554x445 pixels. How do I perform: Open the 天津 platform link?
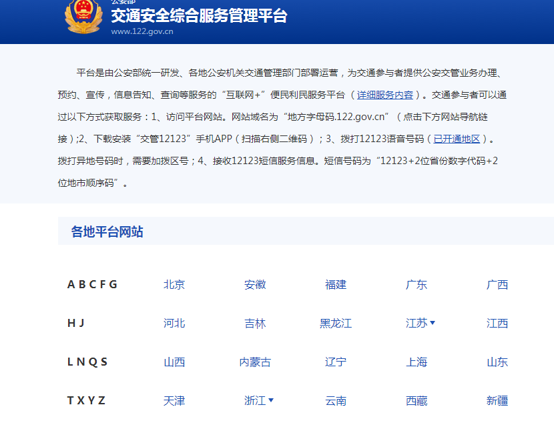(x=174, y=400)
